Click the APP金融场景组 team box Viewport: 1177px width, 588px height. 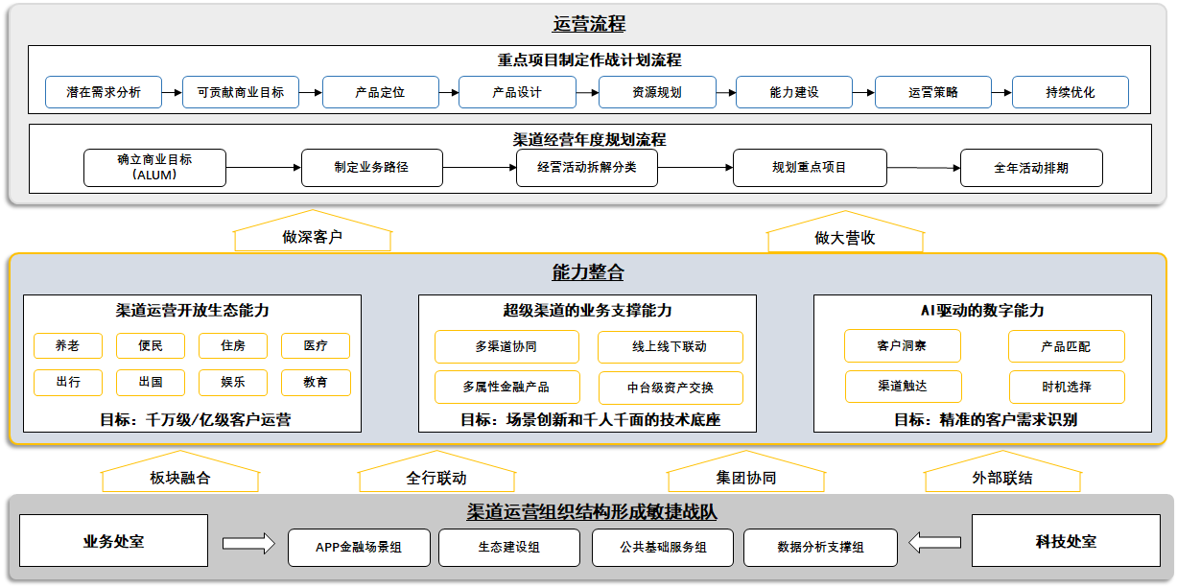coord(360,548)
